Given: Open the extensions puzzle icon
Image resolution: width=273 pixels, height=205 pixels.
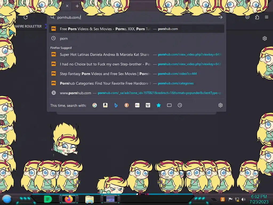Looking at the screenshot, I should 257,17.
